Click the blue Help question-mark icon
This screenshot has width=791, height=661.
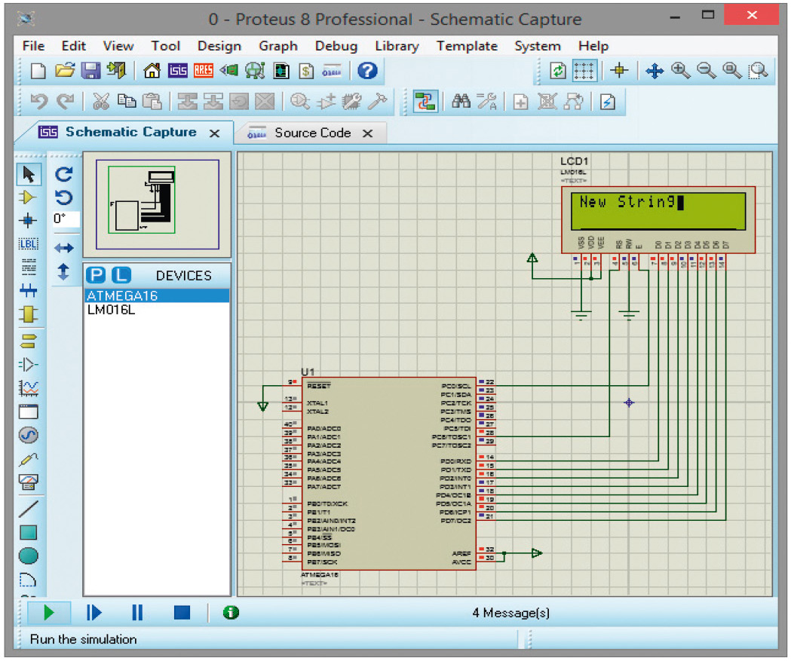(x=367, y=71)
